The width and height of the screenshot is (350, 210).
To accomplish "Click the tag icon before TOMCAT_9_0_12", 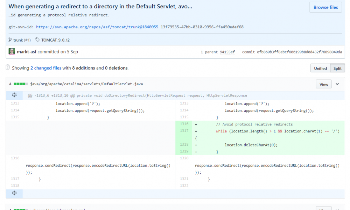I will [37, 40].
